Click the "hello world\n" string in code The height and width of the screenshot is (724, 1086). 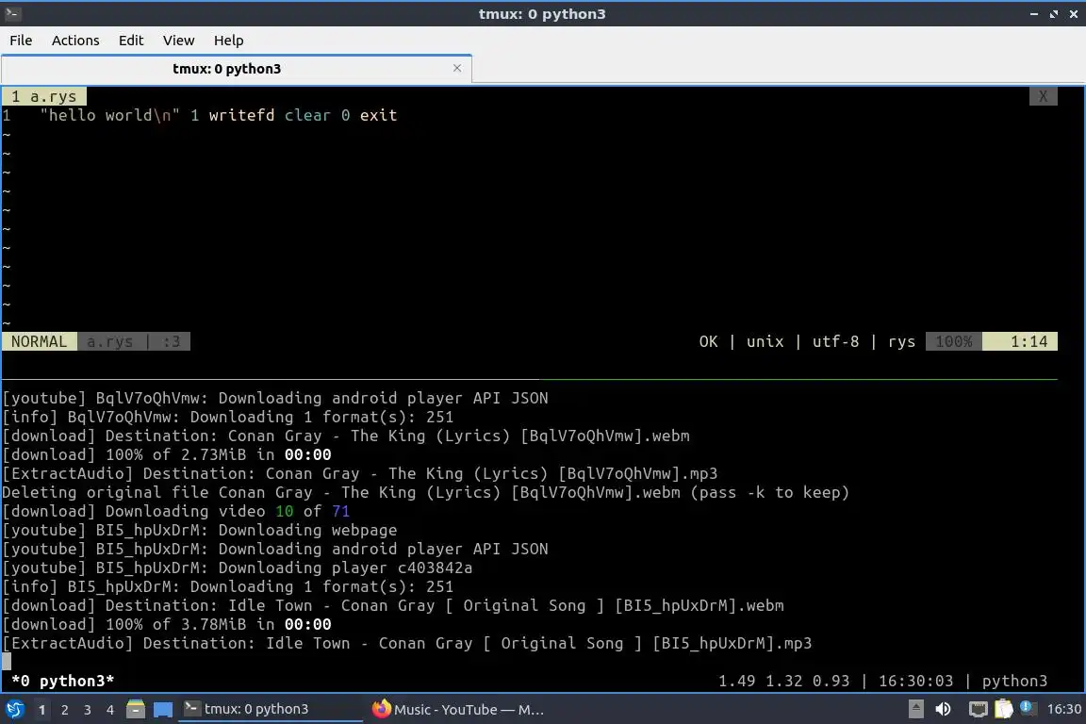coord(110,115)
